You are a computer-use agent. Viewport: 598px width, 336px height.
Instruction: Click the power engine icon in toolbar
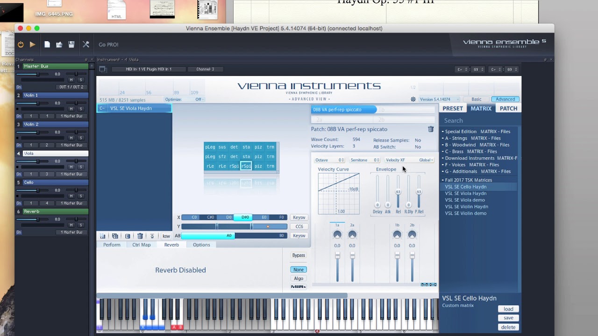pyautogui.click(x=21, y=44)
